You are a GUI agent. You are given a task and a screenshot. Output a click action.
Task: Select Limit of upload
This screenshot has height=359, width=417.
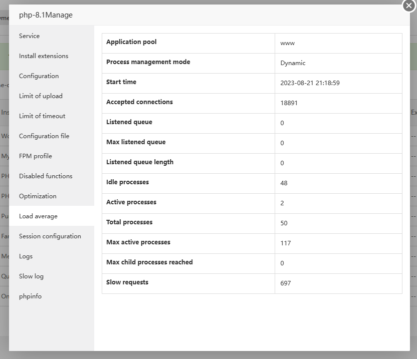[x=41, y=96]
